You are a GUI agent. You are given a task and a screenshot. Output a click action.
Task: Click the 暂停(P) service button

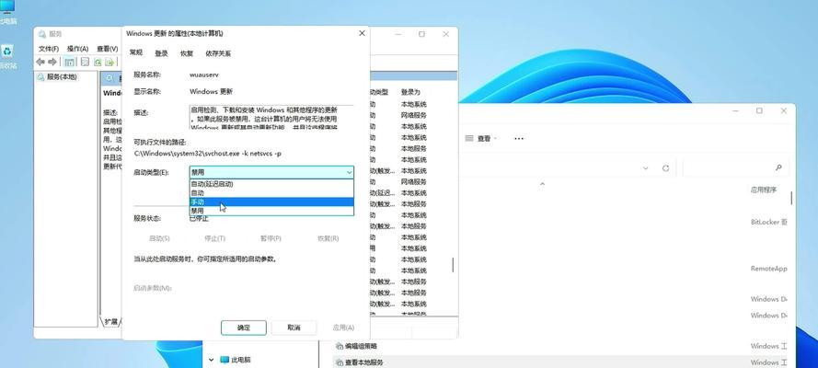pos(271,238)
